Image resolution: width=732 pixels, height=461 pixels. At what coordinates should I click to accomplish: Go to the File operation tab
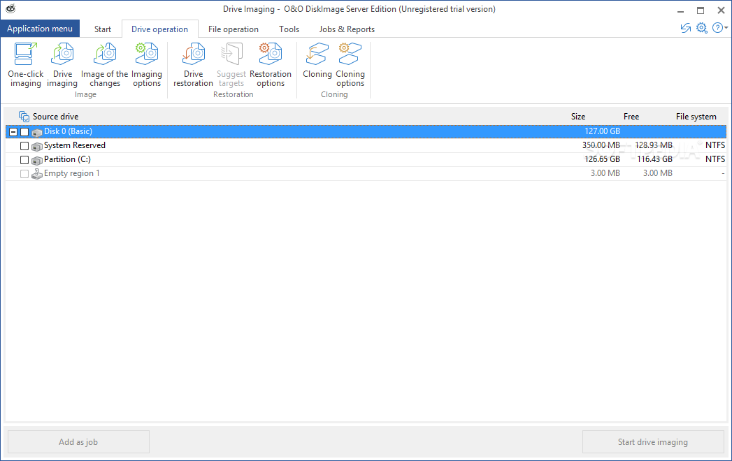[234, 29]
